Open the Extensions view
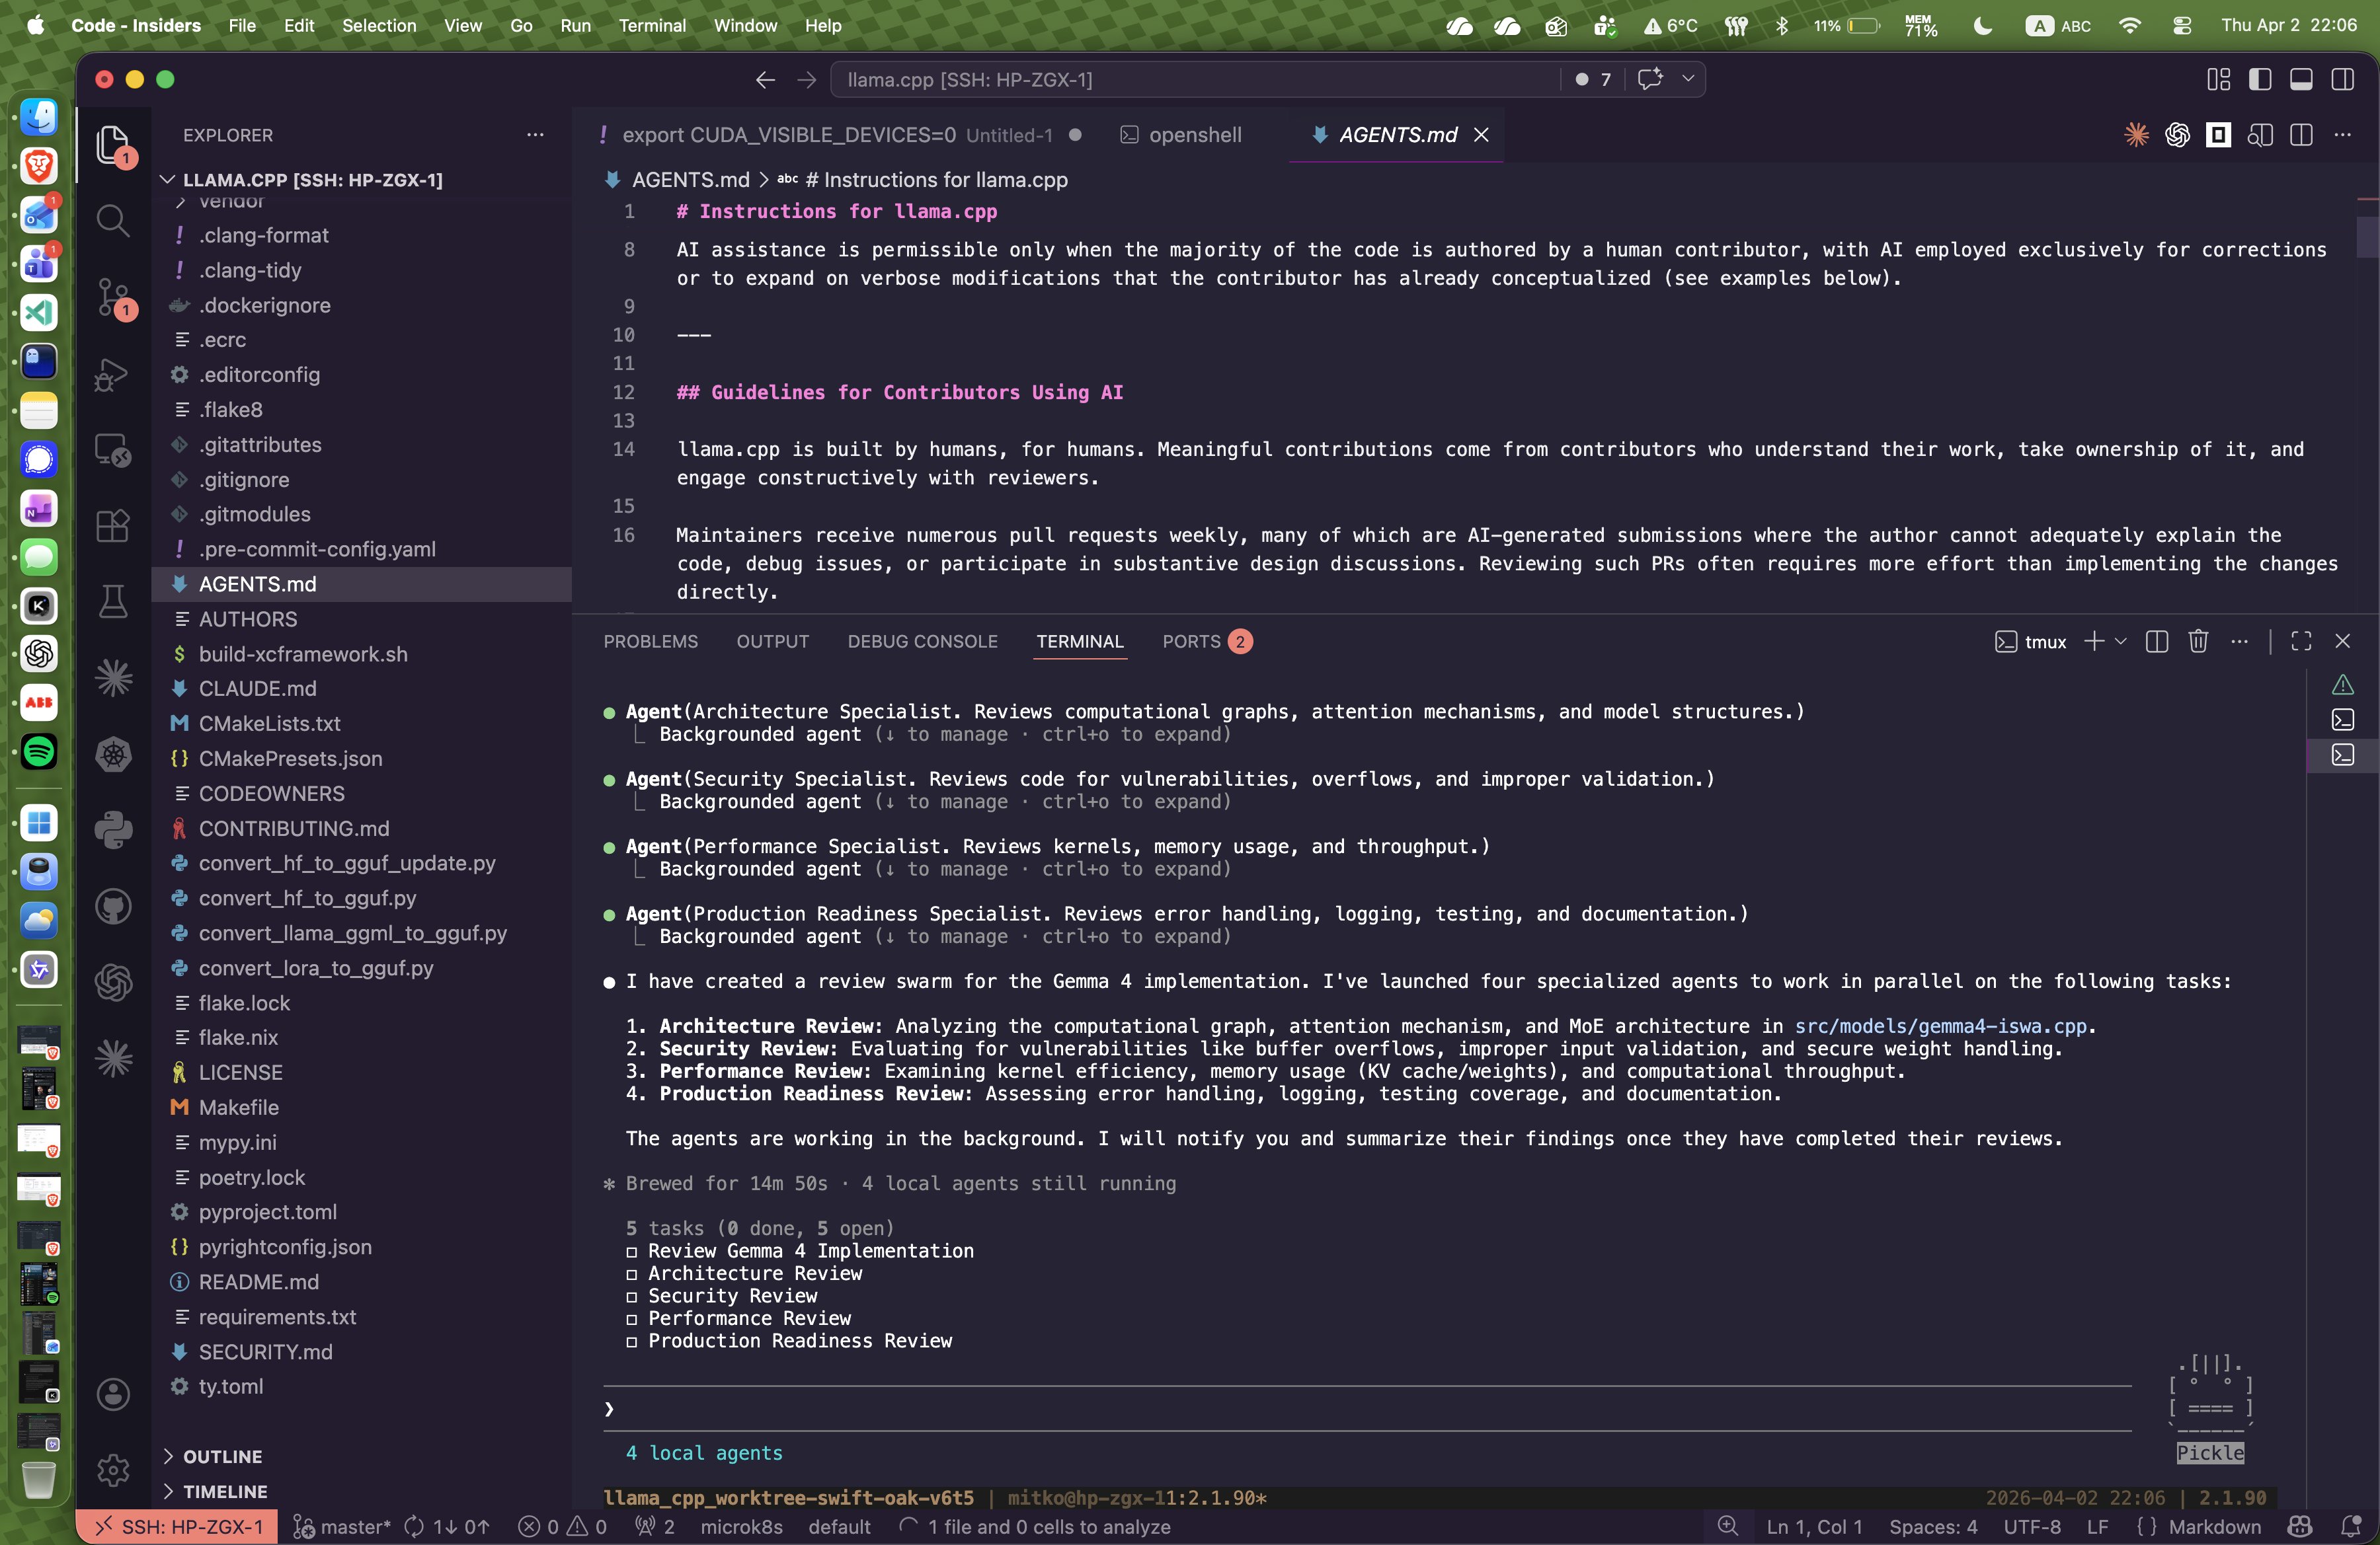This screenshot has width=2380, height=1545. tap(113, 525)
